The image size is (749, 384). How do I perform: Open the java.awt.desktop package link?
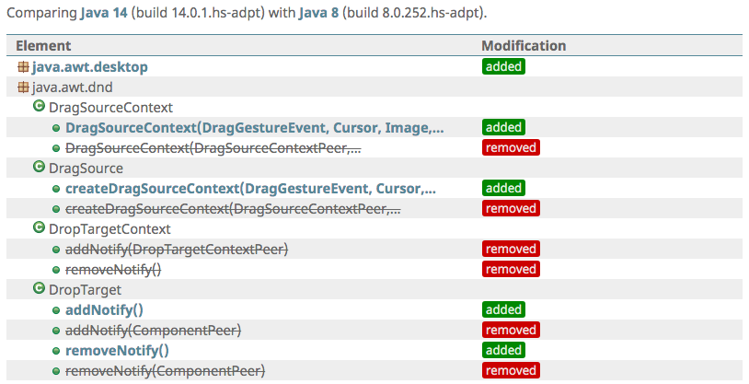90,67
